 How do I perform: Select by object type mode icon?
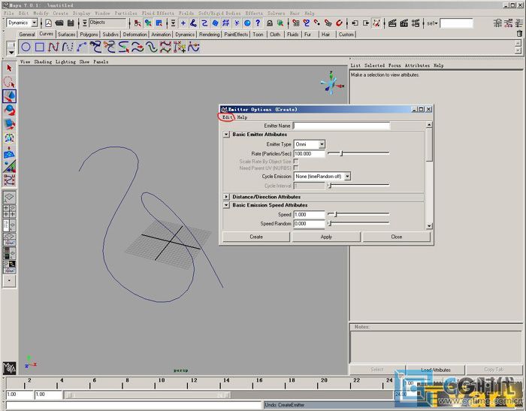tap(148, 23)
